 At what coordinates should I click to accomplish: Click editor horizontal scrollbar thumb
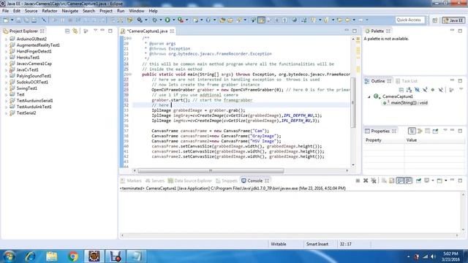[211, 171]
